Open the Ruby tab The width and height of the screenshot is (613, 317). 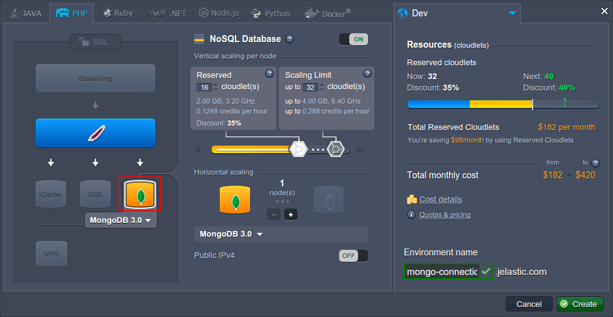pos(117,14)
